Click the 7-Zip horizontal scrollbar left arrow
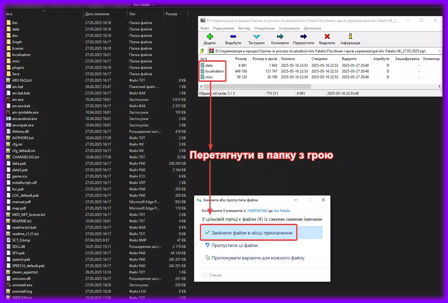The width and height of the screenshot is (448, 303). coord(201,86)
